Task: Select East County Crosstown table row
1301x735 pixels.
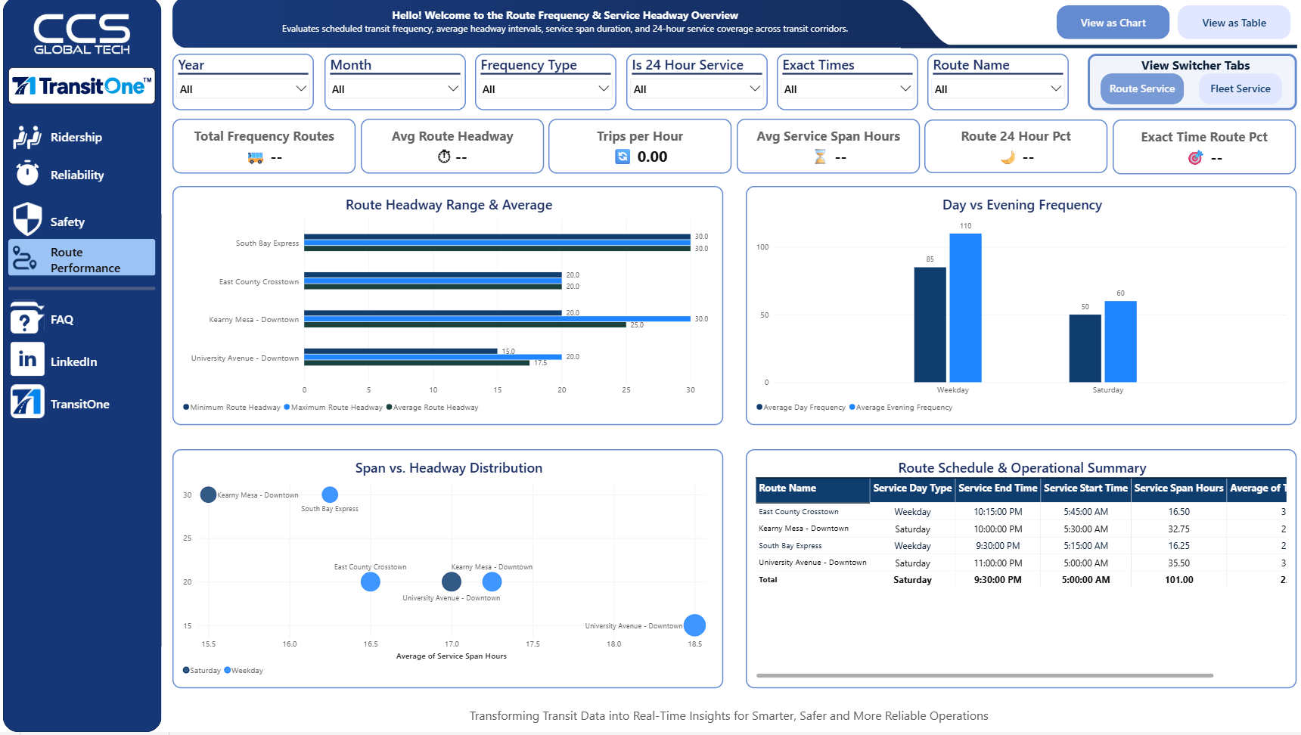Action: (x=1020, y=512)
